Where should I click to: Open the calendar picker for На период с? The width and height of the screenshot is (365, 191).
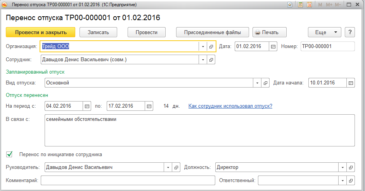[87, 106]
